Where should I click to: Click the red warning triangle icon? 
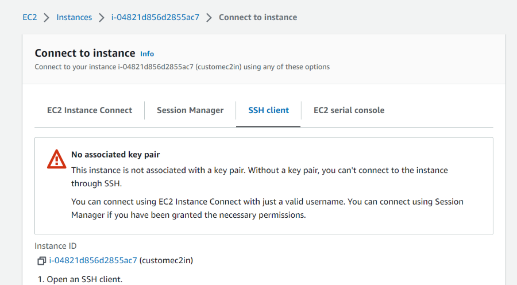(56, 159)
